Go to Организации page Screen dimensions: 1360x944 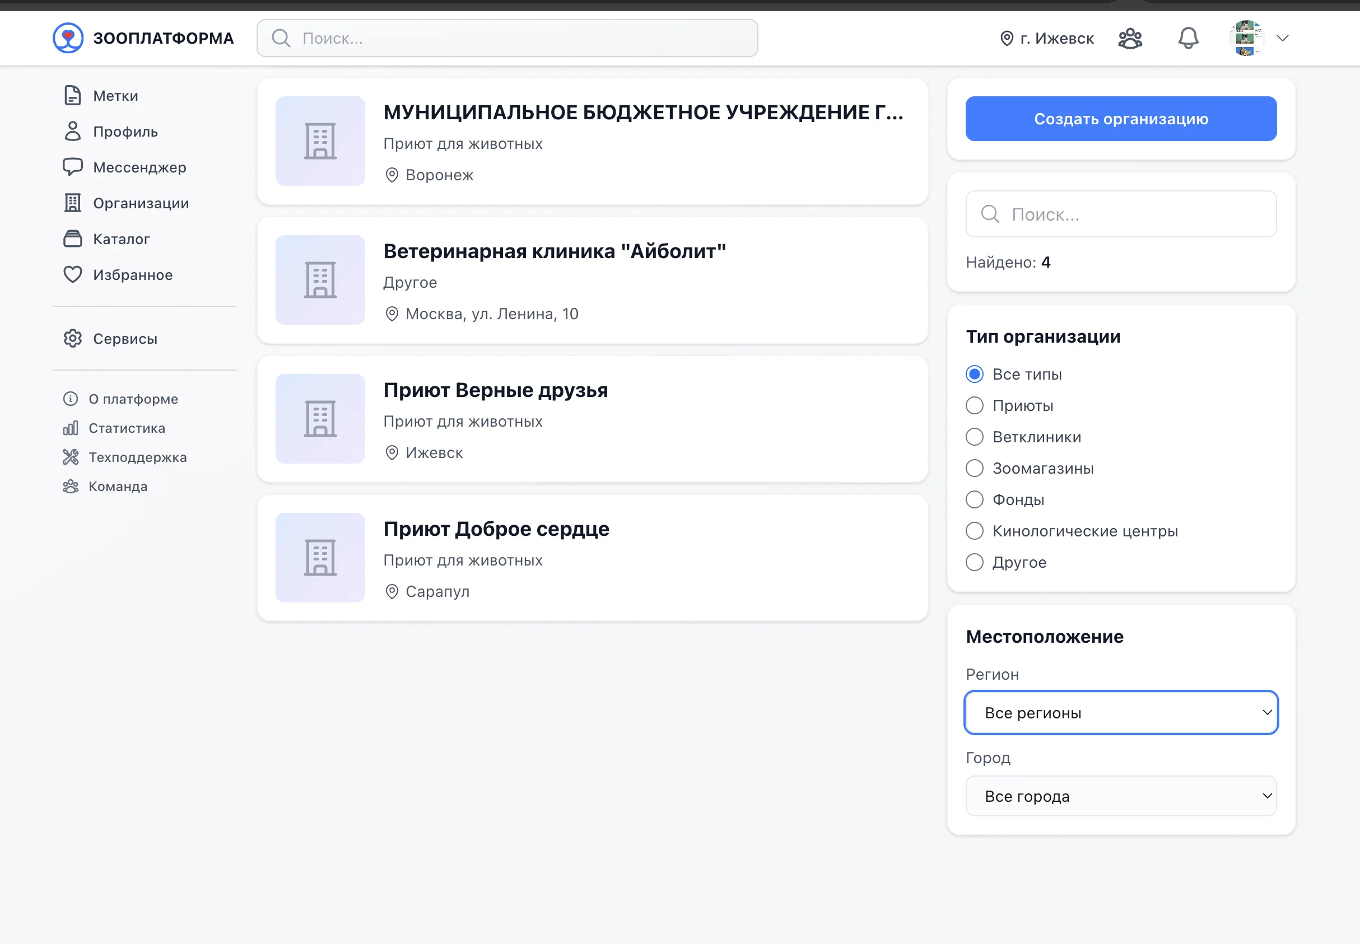click(x=140, y=203)
